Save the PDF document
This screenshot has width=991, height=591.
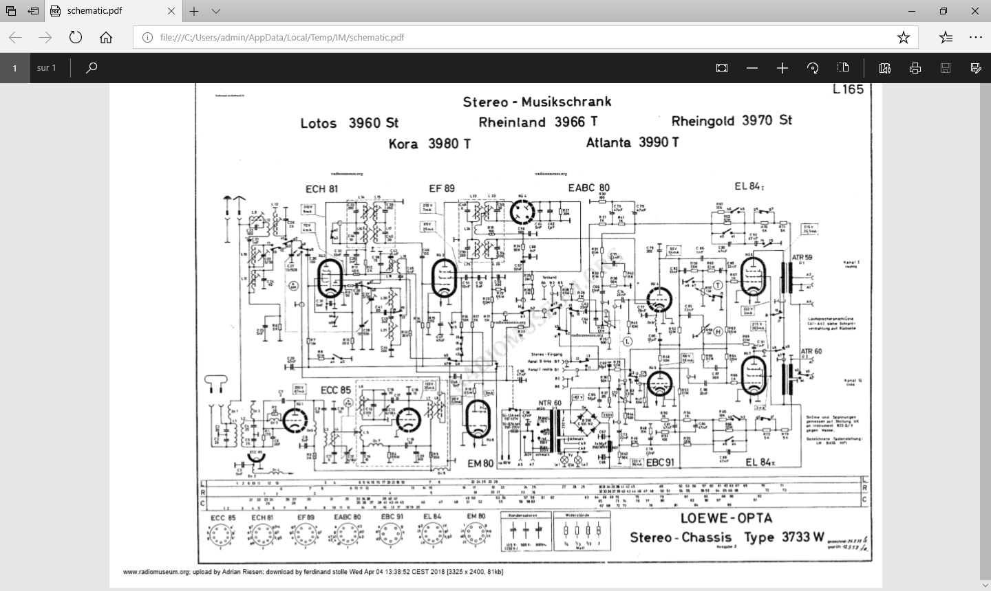click(946, 68)
